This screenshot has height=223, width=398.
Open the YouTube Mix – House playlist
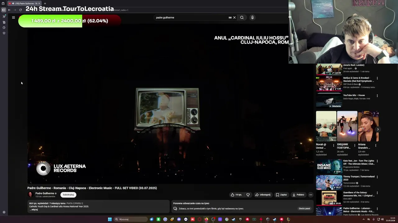tap(329, 100)
